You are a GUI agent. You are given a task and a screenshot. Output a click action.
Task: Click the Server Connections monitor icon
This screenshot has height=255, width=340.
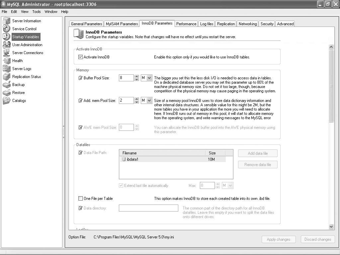[7, 53]
